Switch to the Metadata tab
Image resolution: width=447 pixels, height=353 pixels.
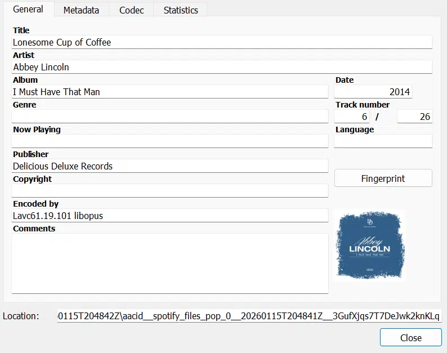[81, 10]
